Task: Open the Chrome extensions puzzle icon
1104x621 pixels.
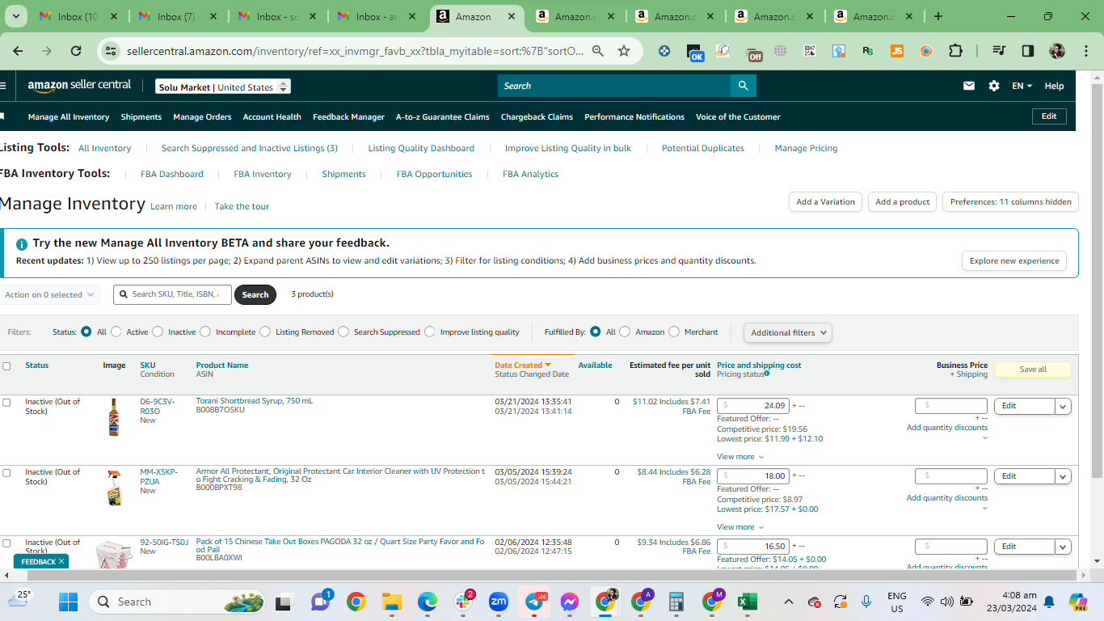Action: [x=955, y=51]
